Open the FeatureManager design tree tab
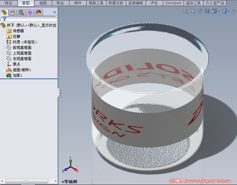Viewport: 237px width, 185px height. (4, 12)
